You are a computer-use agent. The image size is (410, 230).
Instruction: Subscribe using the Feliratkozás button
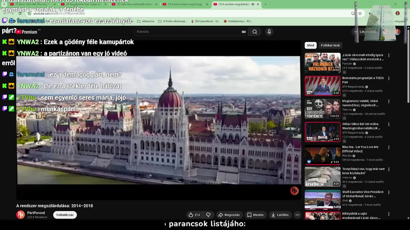click(x=65, y=215)
